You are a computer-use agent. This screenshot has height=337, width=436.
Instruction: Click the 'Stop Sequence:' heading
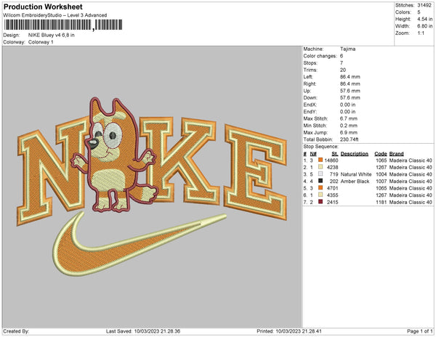tap(321, 147)
